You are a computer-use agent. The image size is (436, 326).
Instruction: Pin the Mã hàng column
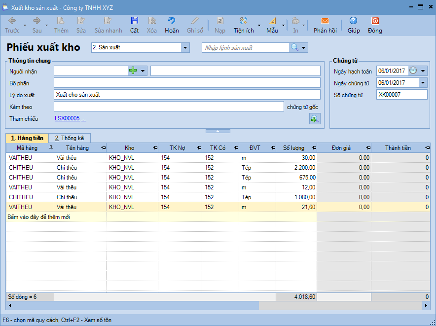click(x=50, y=148)
